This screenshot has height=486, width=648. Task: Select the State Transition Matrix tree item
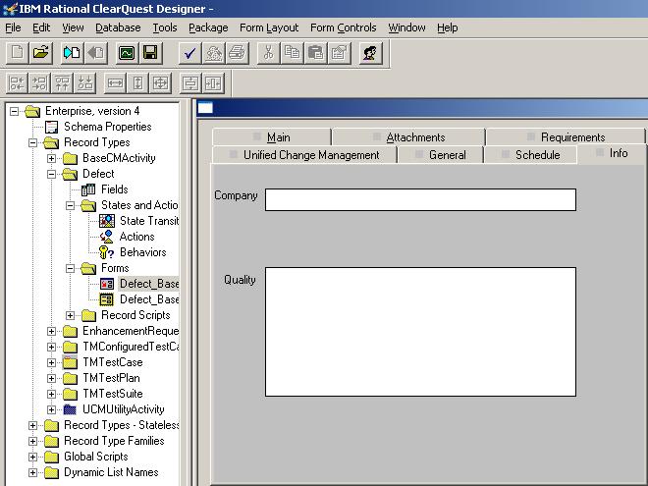tap(138, 221)
